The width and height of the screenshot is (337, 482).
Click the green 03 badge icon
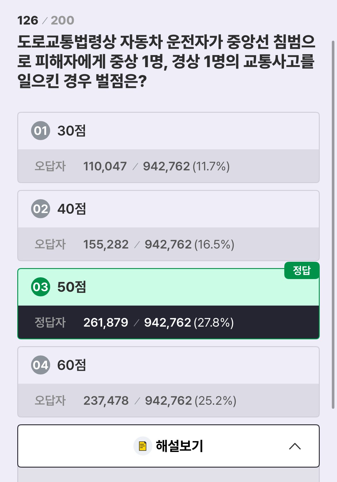click(41, 287)
